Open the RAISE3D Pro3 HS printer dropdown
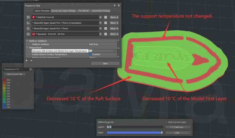The width and height of the screenshot is (235, 138). (100, 17)
